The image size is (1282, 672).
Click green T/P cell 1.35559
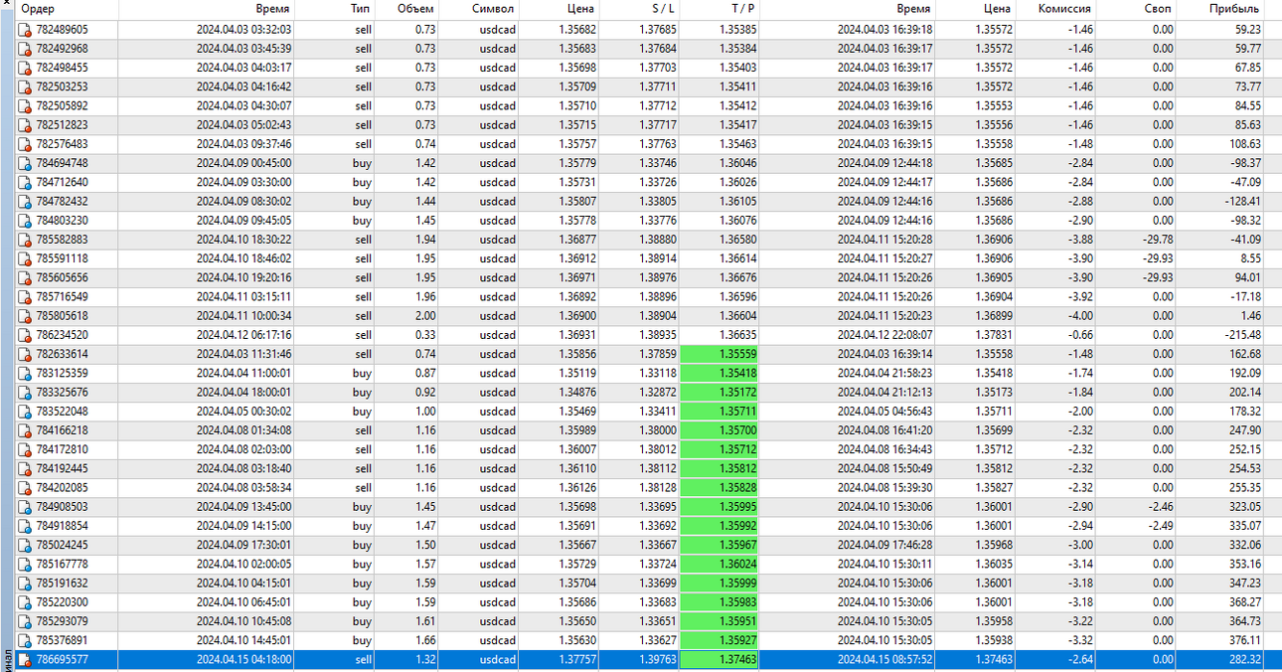pos(719,354)
